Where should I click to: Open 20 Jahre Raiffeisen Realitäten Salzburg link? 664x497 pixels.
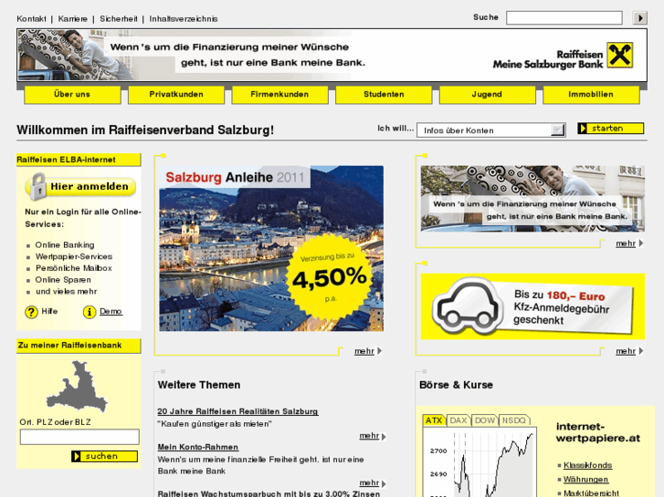pyautogui.click(x=237, y=411)
